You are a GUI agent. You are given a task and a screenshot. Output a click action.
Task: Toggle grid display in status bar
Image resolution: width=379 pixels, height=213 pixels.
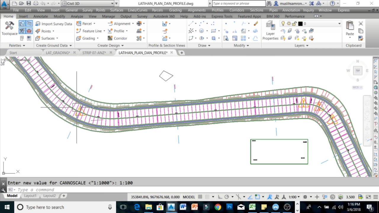click(x=200, y=197)
